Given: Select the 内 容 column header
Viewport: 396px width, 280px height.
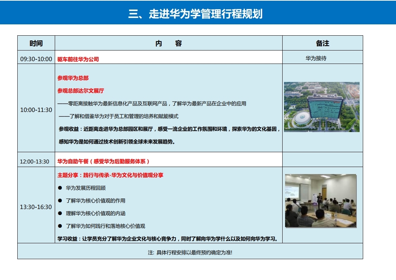Looking at the screenshot, I should [169, 43].
